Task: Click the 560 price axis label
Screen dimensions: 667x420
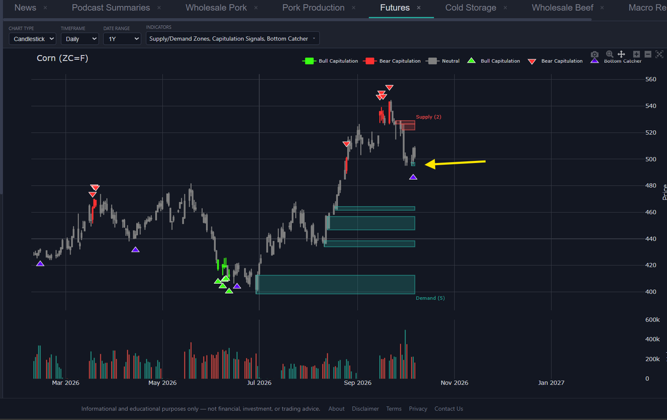Action: [x=651, y=80]
